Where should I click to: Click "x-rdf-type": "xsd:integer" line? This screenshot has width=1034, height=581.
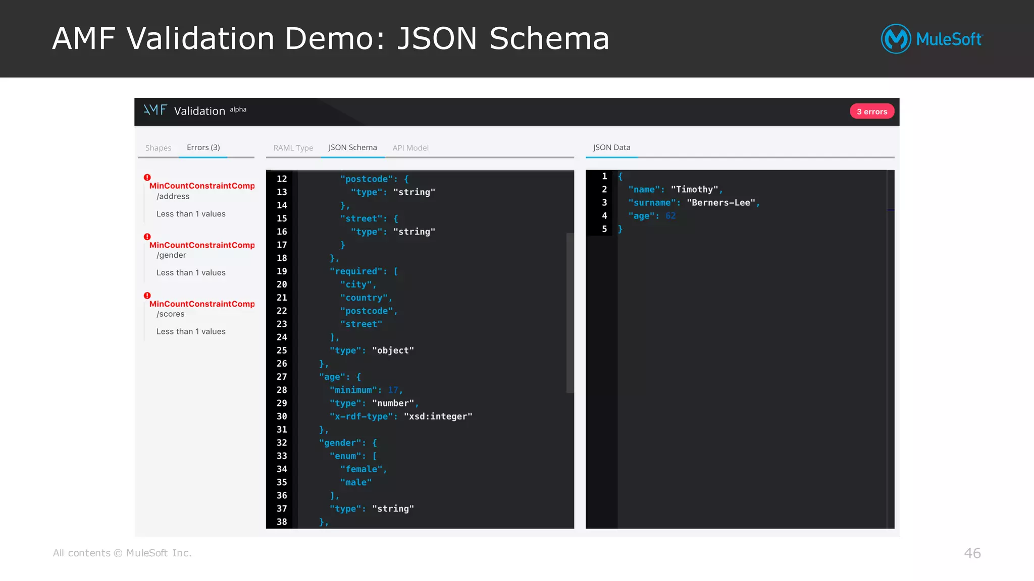click(x=401, y=416)
